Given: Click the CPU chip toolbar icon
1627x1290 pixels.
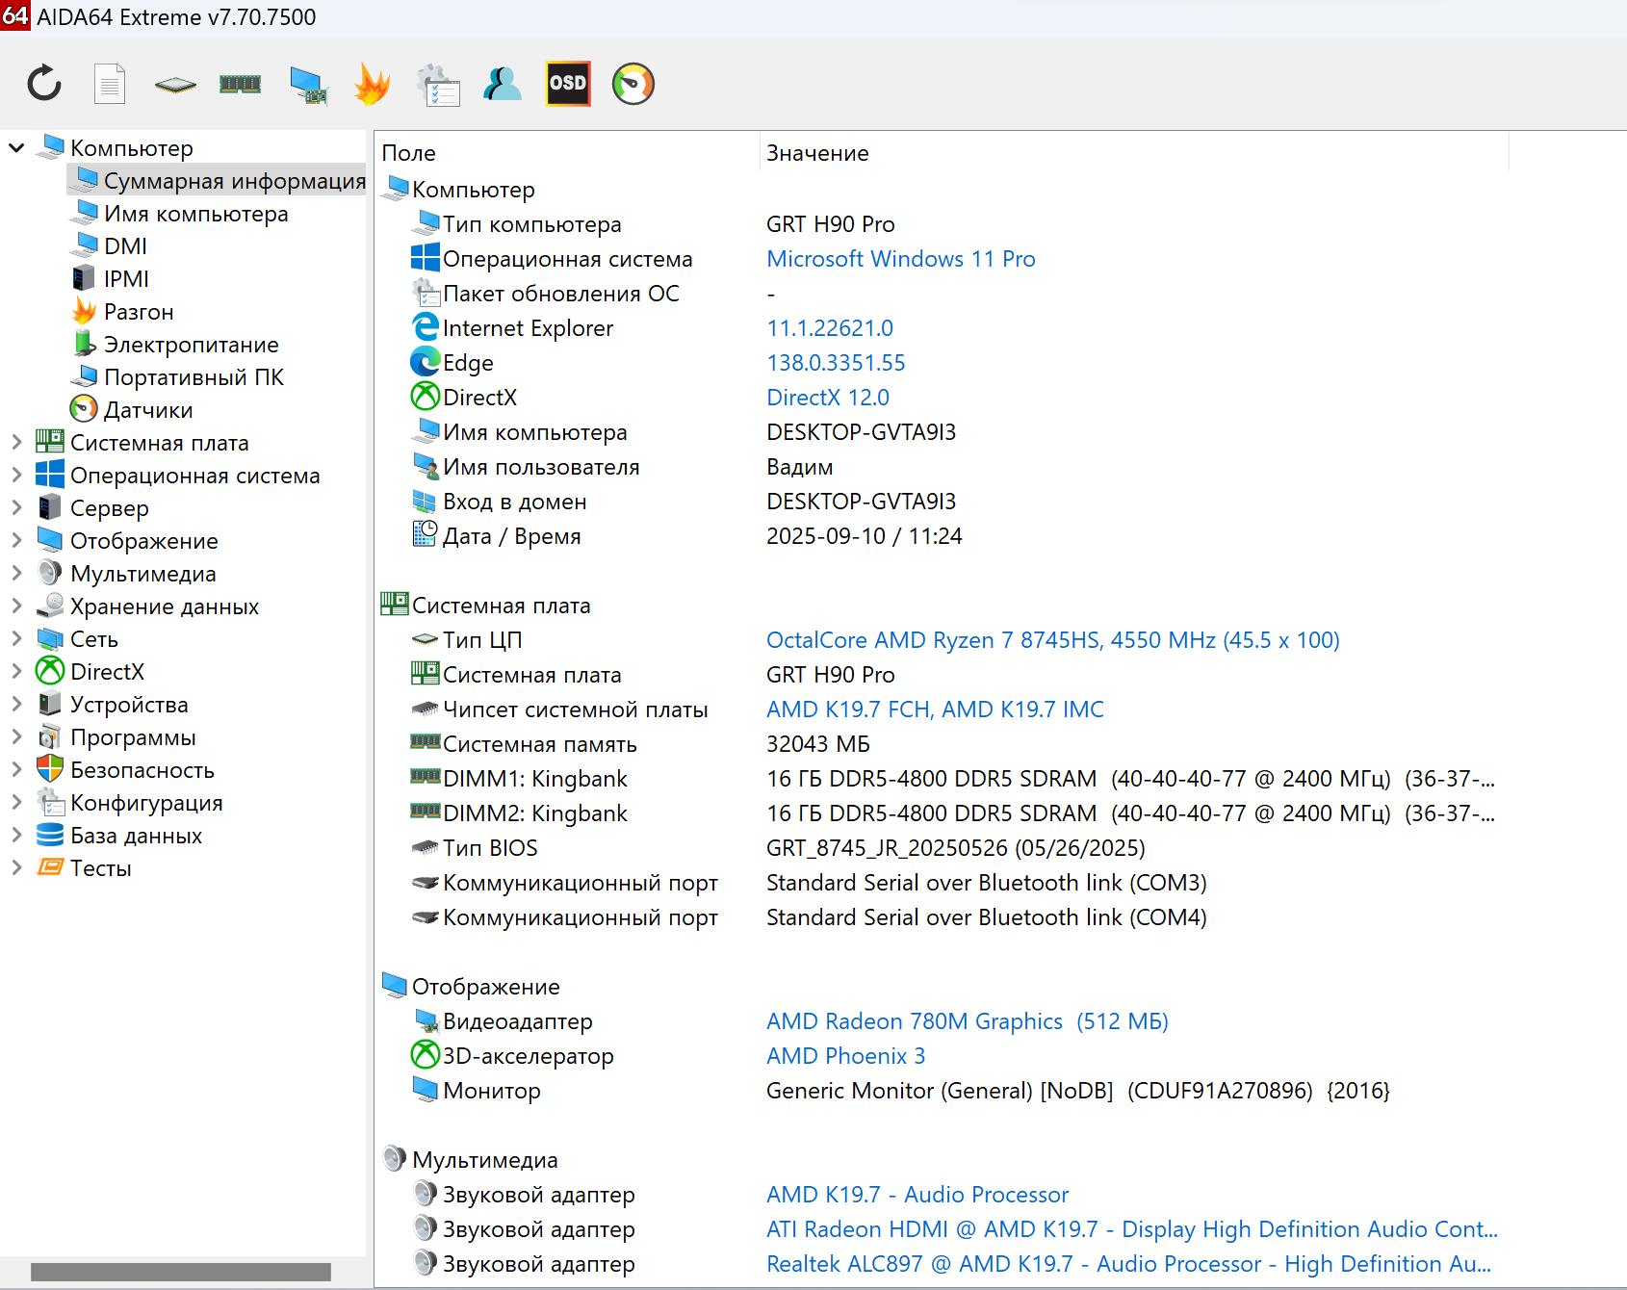Looking at the screenshot, I should point(175,85).
